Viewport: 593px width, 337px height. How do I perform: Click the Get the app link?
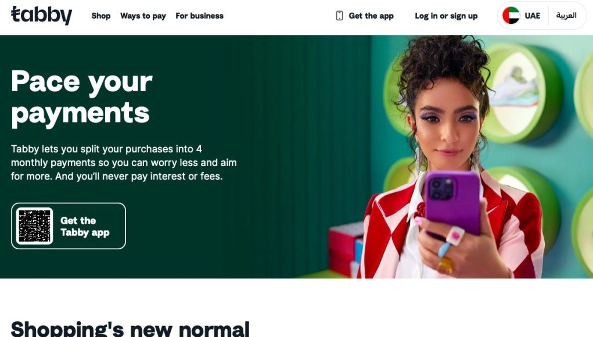point(365,16)
